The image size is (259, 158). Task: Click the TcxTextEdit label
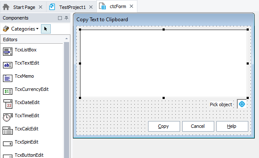click(x=27, y=63)
